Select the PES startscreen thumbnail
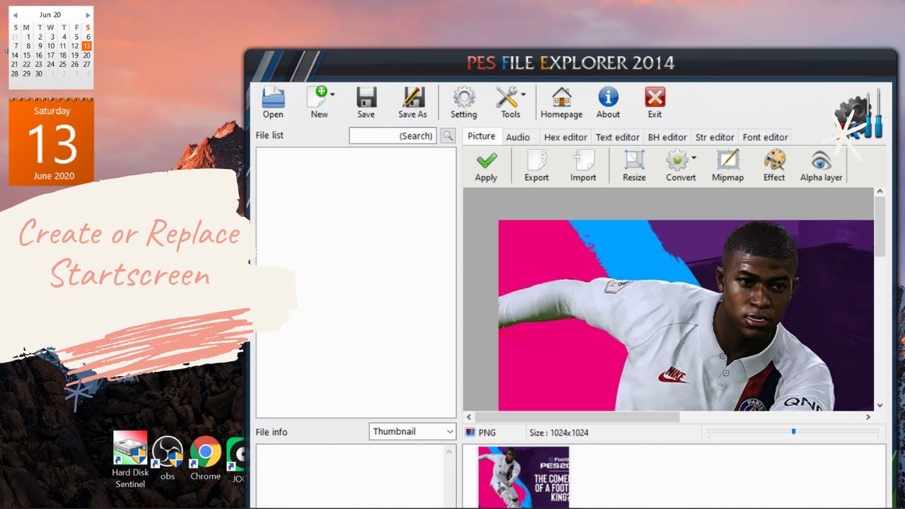Image resolution: width=905 pixels, height=509 pixels. click(x=523, y=477)
